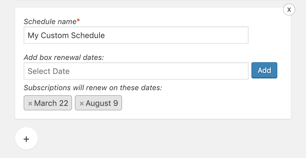This screenshot has height=158, width=306.
Task: Click the number 9 in the August tag
Action: pos(116,103)
